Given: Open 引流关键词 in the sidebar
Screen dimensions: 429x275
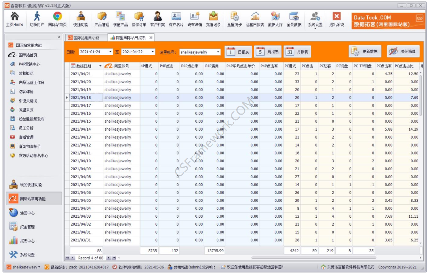Looking at the screenshot, I should [x=24, y=101].
